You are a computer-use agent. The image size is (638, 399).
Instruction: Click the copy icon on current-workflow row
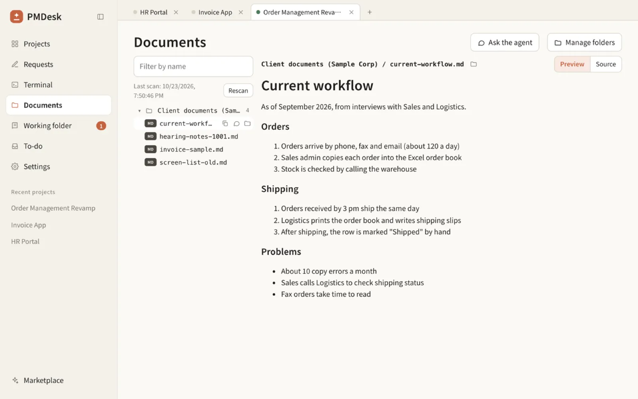tap(225, 124)
